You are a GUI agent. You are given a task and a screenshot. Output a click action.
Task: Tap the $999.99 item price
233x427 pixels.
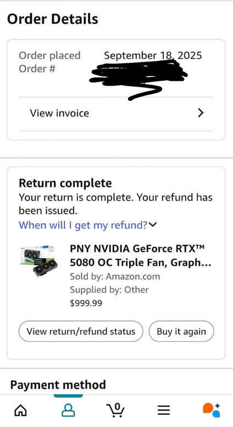coord(86,303)
